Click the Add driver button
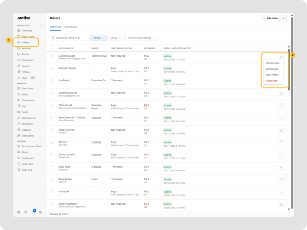Screen dimensions: 307x230 270,18
